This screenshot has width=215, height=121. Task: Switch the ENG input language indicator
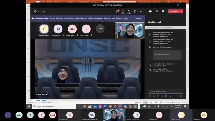[171, 106]
